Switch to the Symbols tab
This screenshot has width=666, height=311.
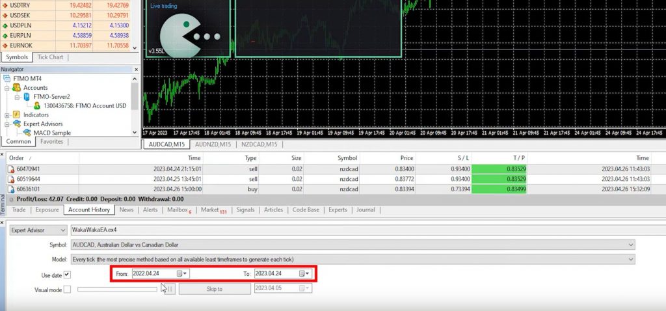[x=17, y=57]
